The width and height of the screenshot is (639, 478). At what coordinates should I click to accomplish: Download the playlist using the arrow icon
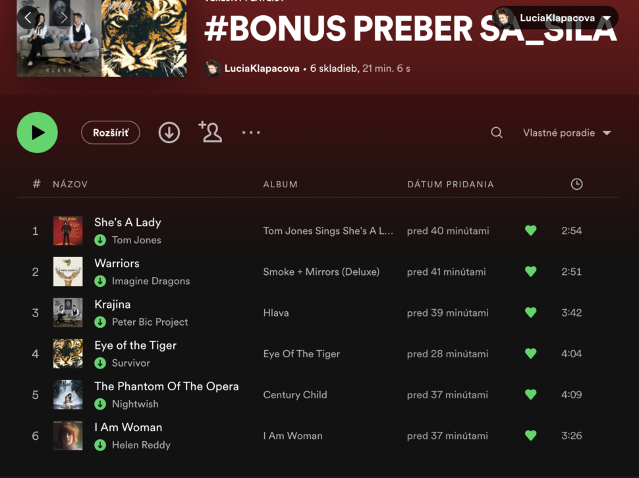pyautogui.click(x=169, y=133)
